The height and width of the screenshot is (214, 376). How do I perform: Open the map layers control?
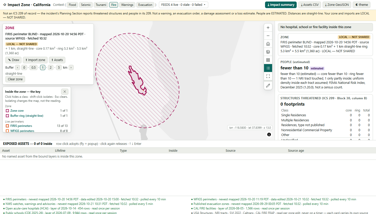point(268,52)
